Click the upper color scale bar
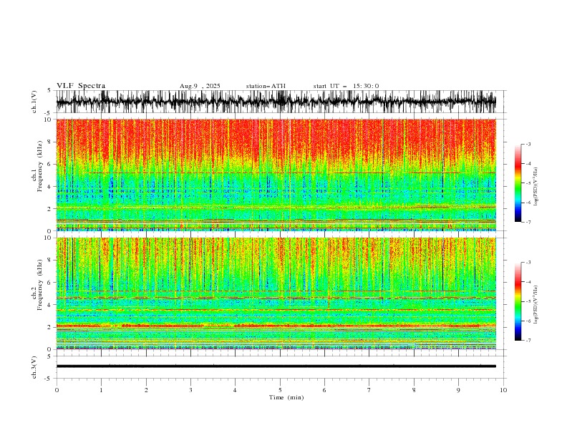Screen dimensions: 567x438 pyautogui.click(x=518, y=183)
